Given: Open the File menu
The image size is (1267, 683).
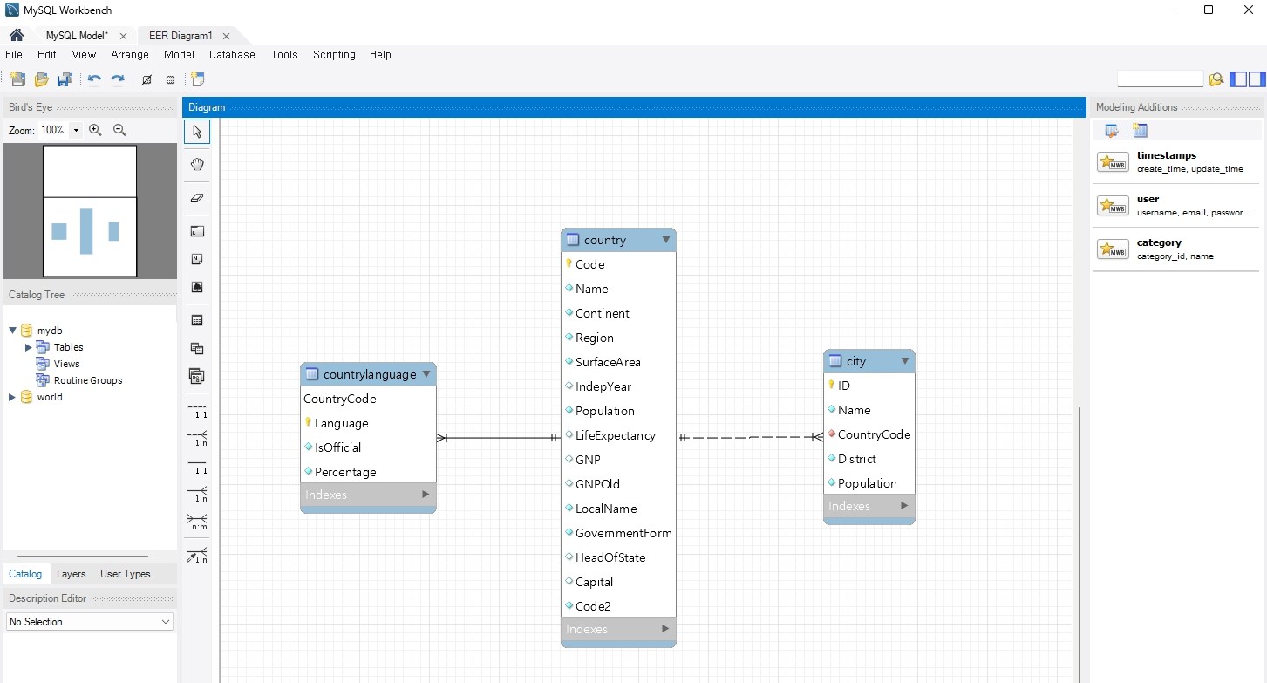Looking at the screenshot, I should [x=13, y=54].
